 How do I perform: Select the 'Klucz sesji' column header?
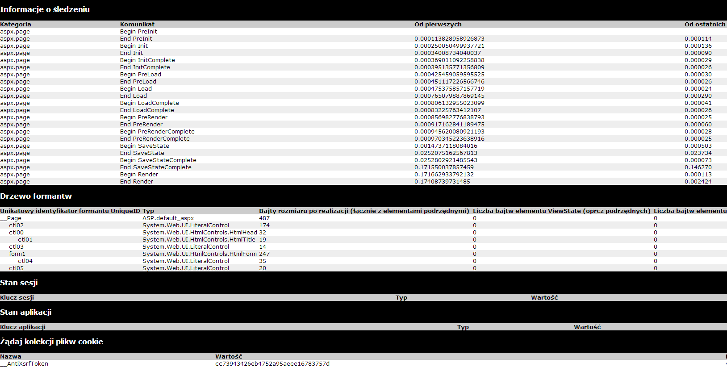17,298
